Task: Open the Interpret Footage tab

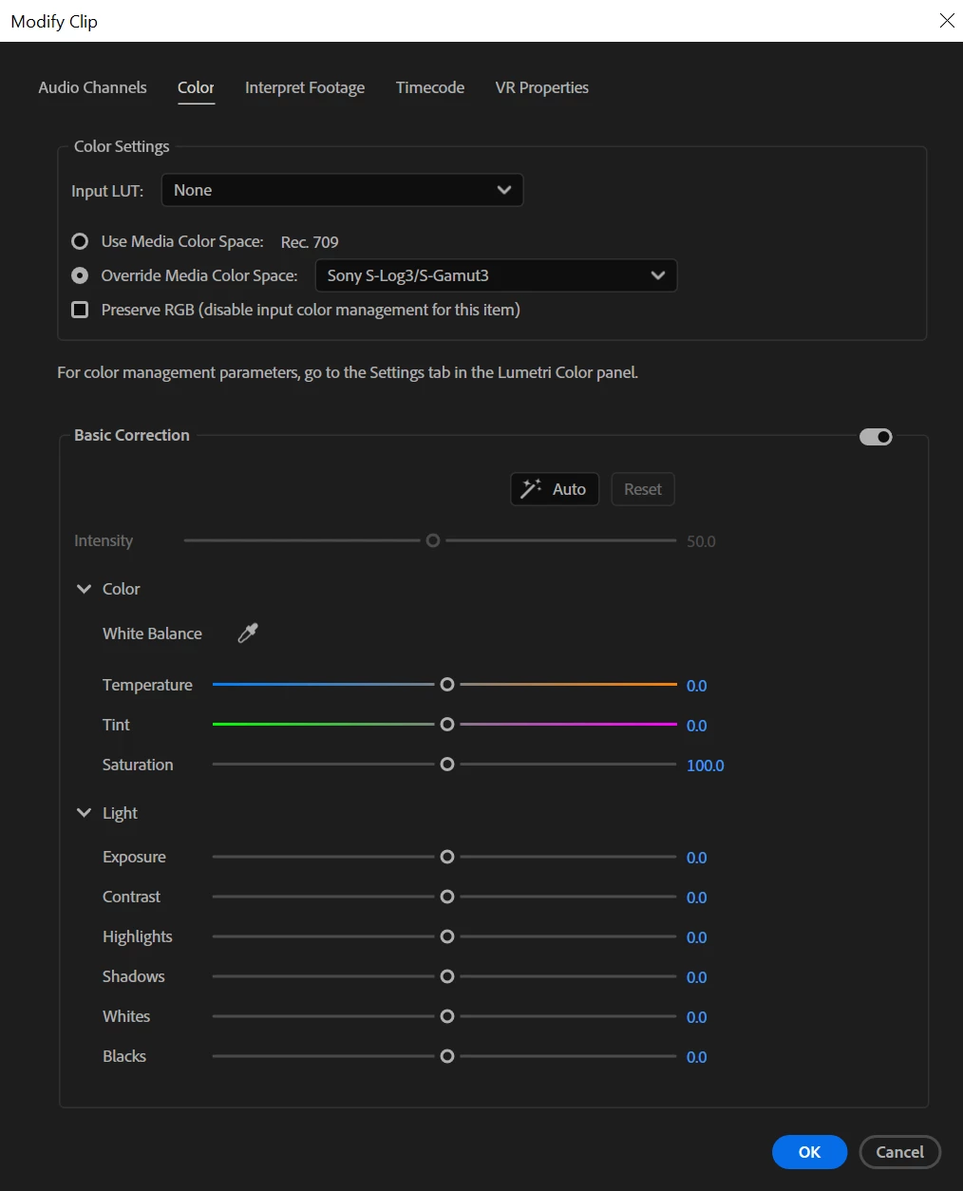Action: [x=305, y=87]
